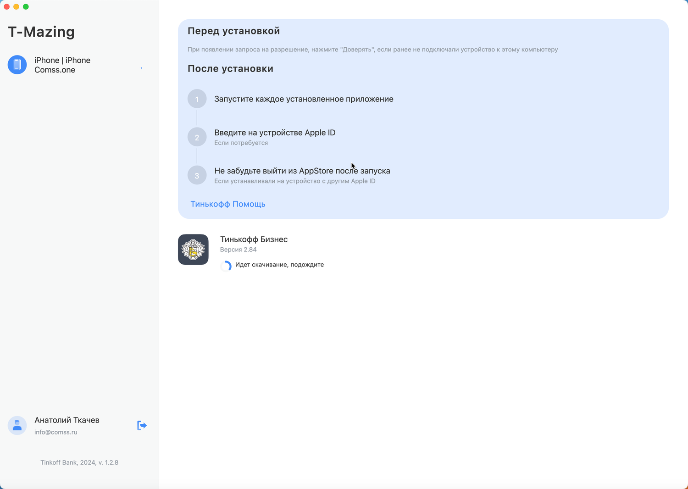Click the Перед установкой heading
688x489 pixels.
click(233, 31)
